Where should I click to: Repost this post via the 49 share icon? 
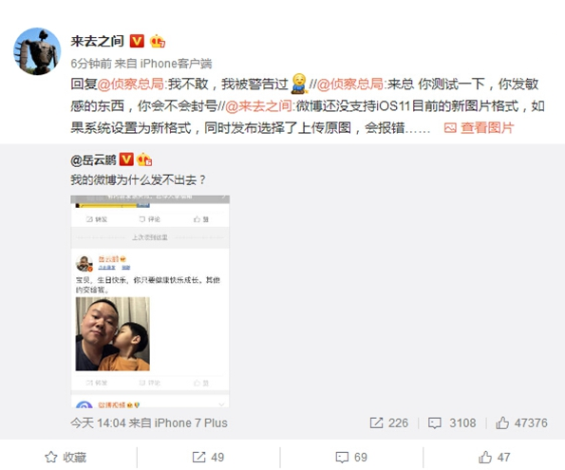point(198,457)
